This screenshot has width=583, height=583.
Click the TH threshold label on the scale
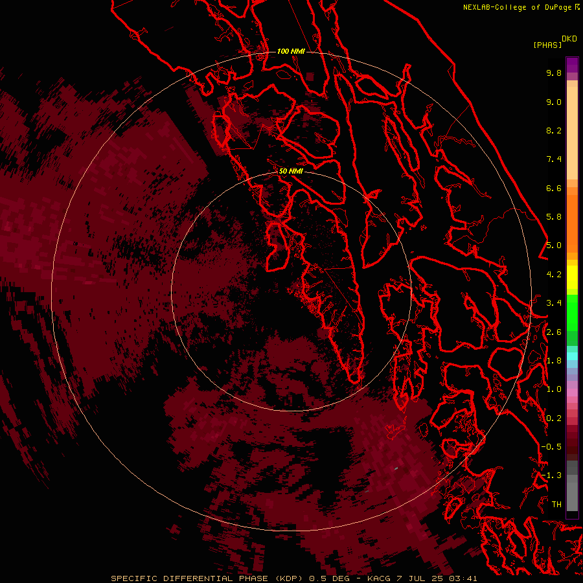(x=556, y=505)
